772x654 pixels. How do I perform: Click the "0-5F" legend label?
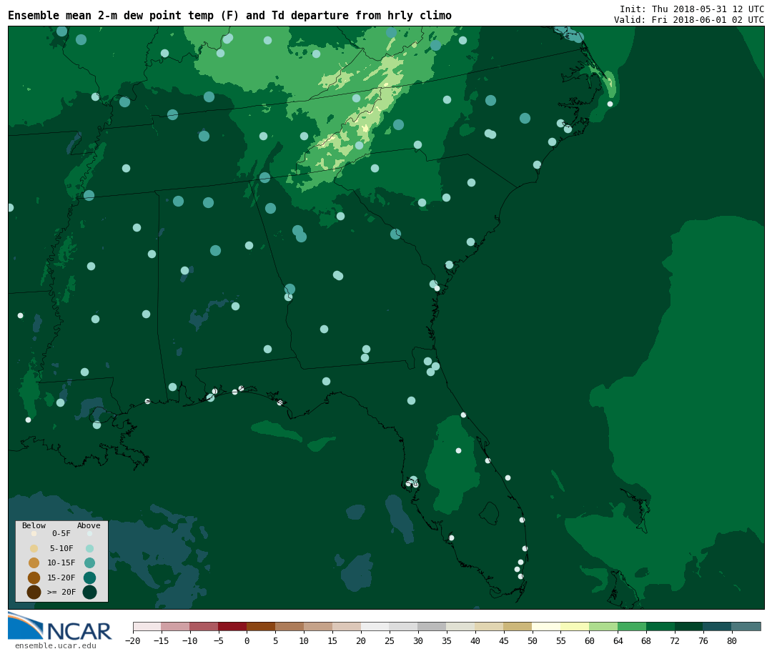click(61, 533)
